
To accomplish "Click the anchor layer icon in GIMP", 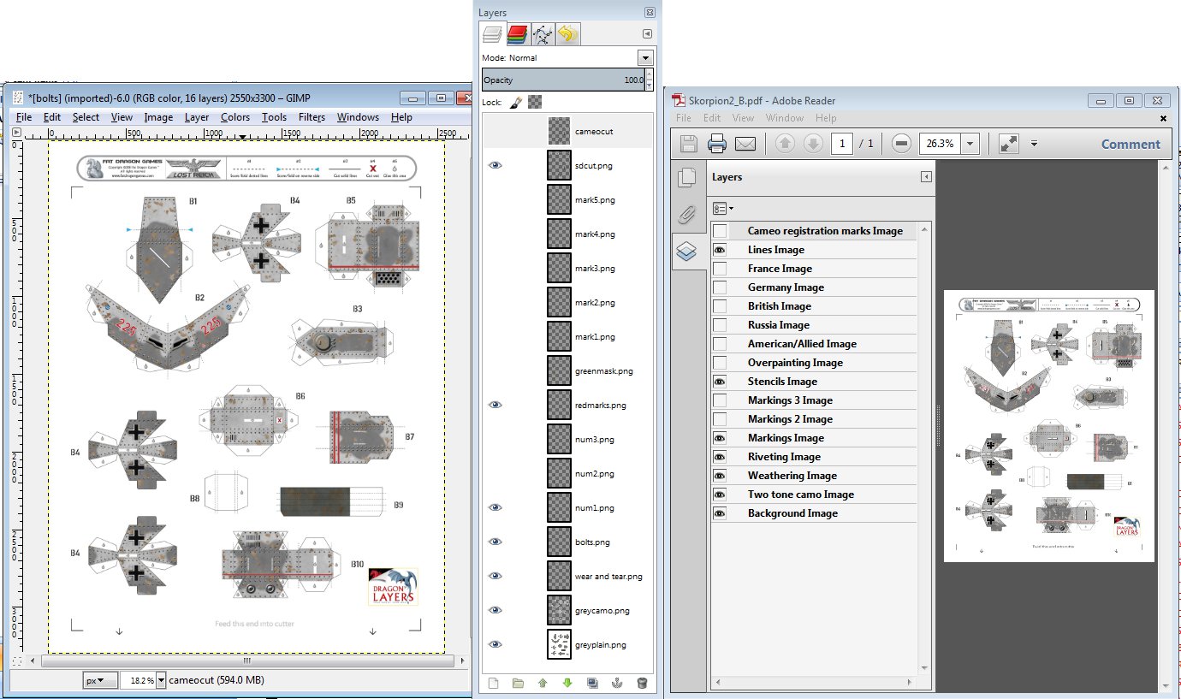I will [x=617, y=683].
